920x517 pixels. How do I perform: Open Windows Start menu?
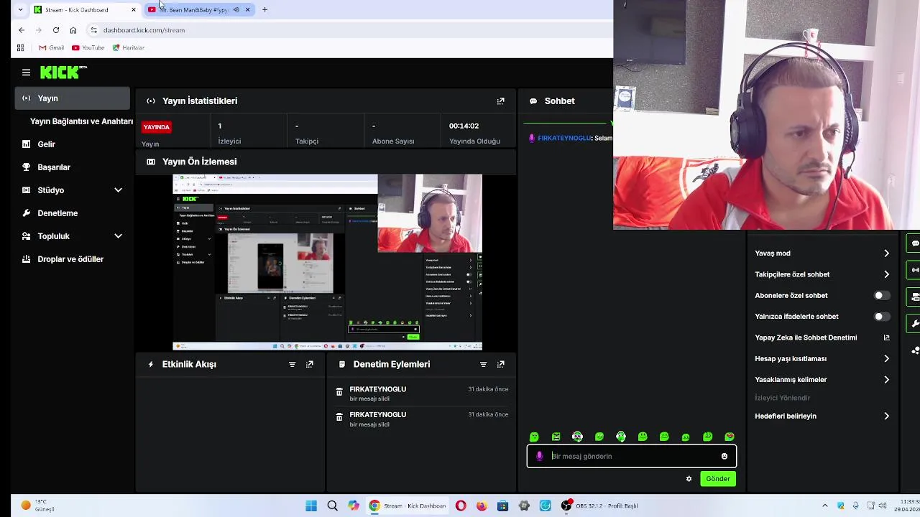pos(311,506)
